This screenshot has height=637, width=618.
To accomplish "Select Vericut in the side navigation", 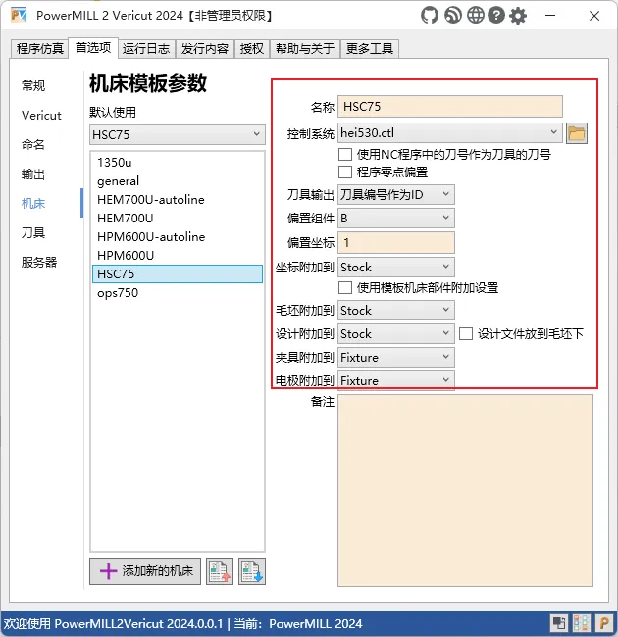I will click(x=41, y=116).
